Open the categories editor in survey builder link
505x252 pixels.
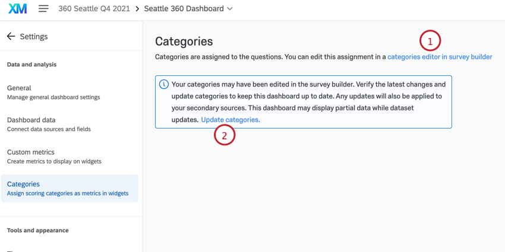tap(440, 57)
